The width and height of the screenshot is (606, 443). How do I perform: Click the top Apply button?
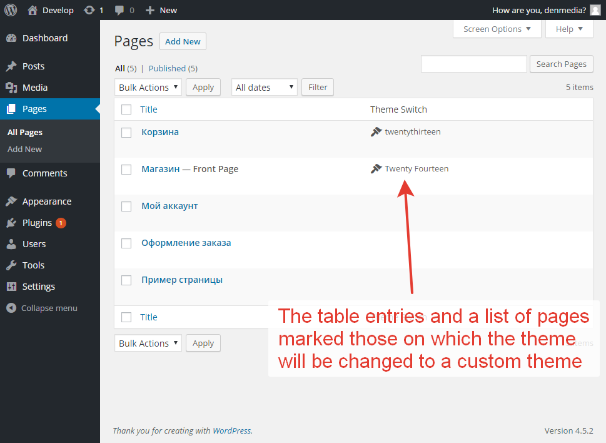coord(203,88)
